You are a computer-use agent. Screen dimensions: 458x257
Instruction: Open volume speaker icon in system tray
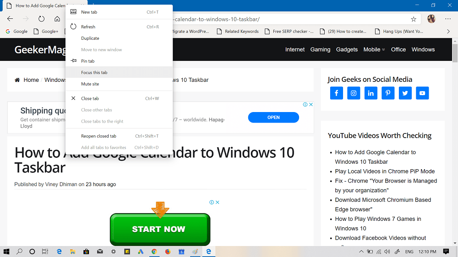tap(387, 252)
